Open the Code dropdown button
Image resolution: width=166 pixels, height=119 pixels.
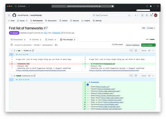coord(151,28)
